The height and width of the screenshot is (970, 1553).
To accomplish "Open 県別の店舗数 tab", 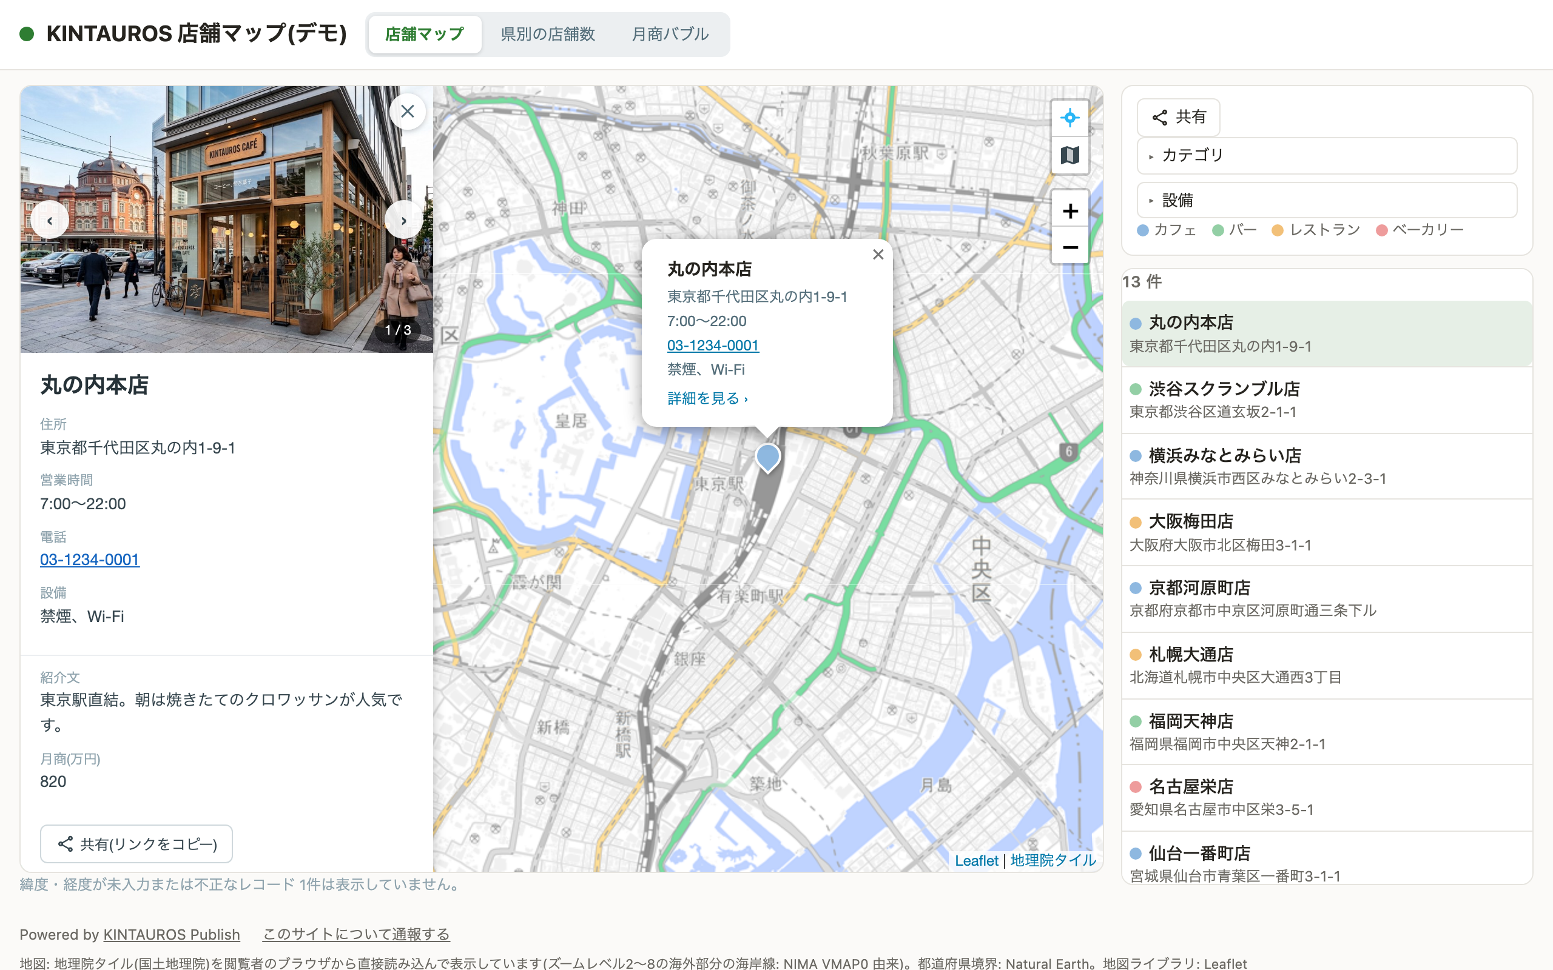I will click(547, 34).
